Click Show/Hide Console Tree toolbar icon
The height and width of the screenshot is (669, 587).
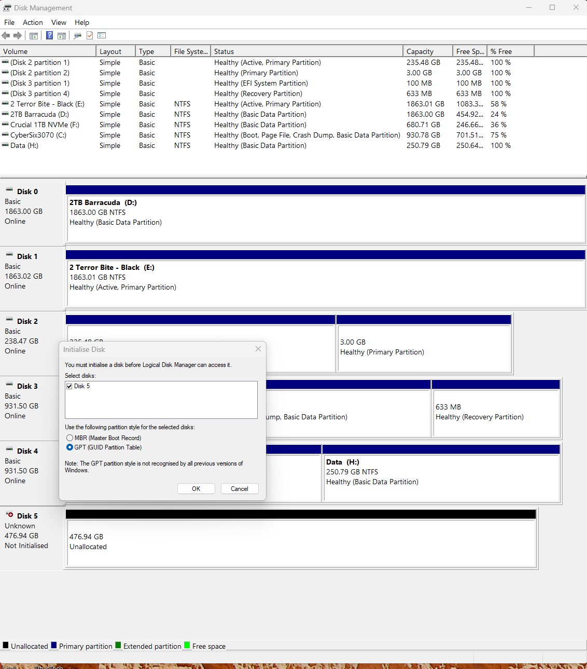click(x=34, y=35)
